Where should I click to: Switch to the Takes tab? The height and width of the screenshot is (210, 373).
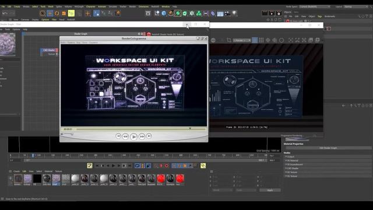(x=296, y=12)
